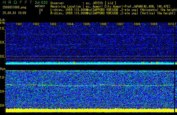Click the date-time '25.08.03 10:00'
This screenshot has width=177, height=115.
[x=14, y=13]
